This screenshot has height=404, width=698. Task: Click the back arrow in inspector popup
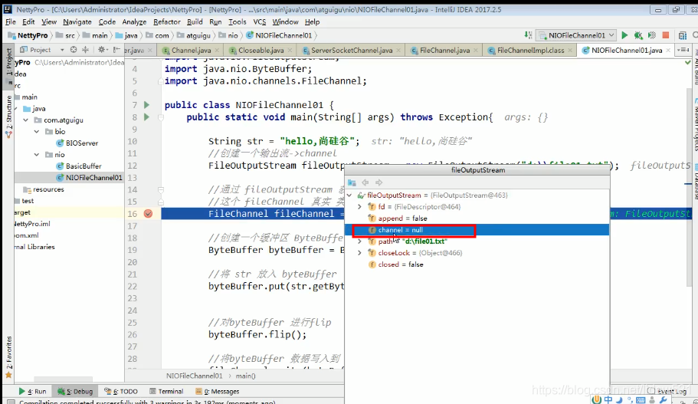tap(365, 182)
